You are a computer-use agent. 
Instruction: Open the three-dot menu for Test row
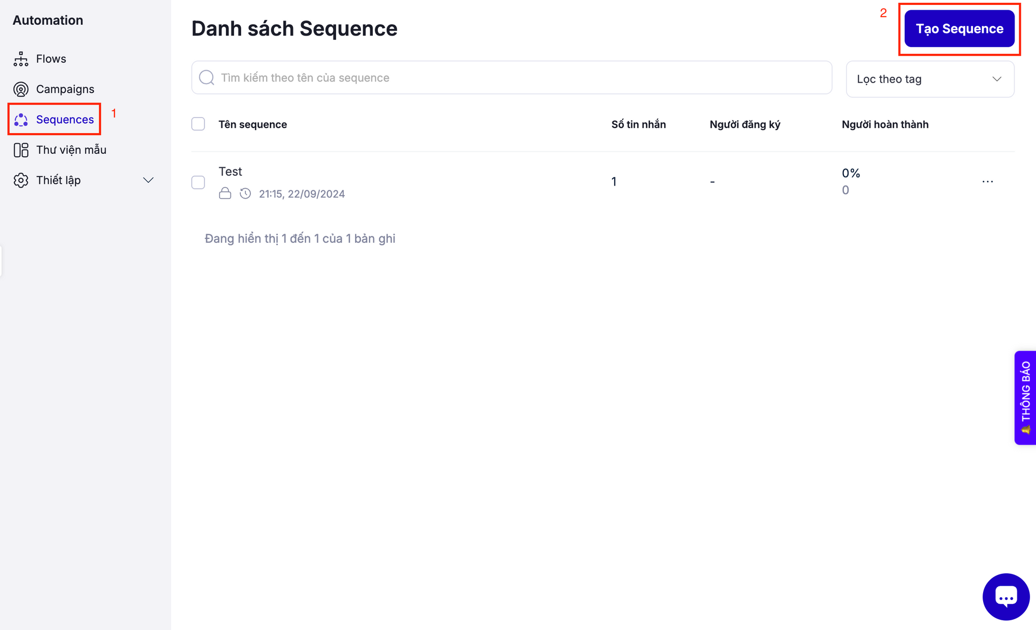tap(987, 182)
